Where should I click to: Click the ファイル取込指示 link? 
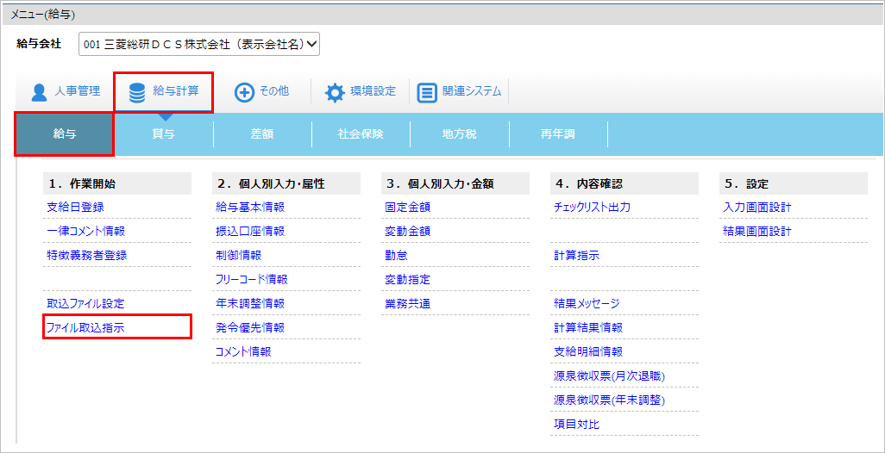pos(85,327)
